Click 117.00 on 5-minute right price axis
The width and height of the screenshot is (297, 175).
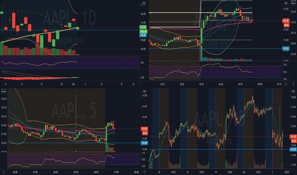[144, 95]
